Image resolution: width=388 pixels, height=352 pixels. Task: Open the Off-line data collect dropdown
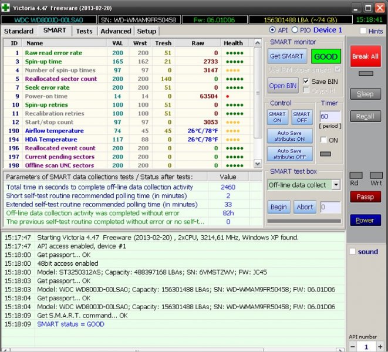coord(336,185)
